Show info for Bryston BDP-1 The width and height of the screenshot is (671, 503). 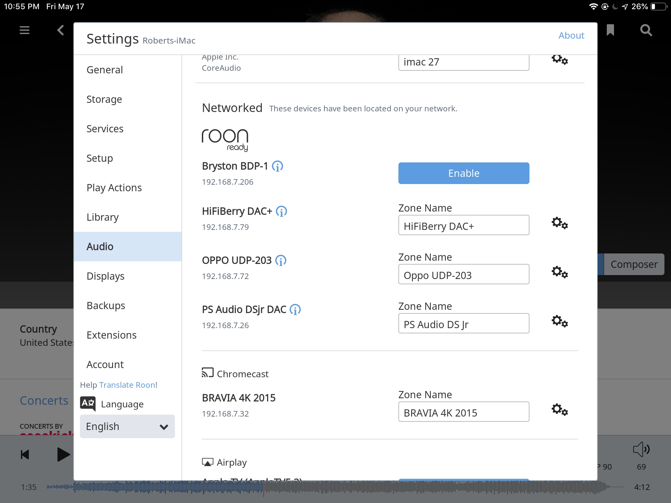coord(278,166)
